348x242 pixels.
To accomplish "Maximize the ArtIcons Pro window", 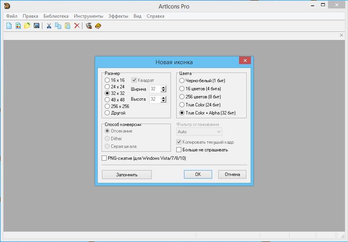I will point(323,5).
